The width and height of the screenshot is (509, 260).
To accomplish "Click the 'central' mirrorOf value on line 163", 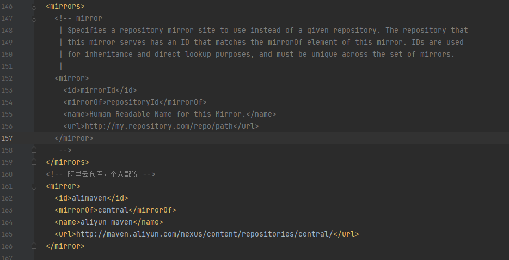I will [x=113, y=210].
